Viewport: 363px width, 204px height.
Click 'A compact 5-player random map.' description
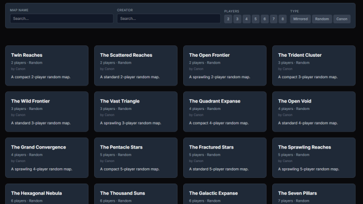(130, 169)
